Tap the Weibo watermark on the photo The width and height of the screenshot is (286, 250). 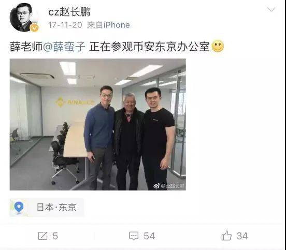point(169,186)
